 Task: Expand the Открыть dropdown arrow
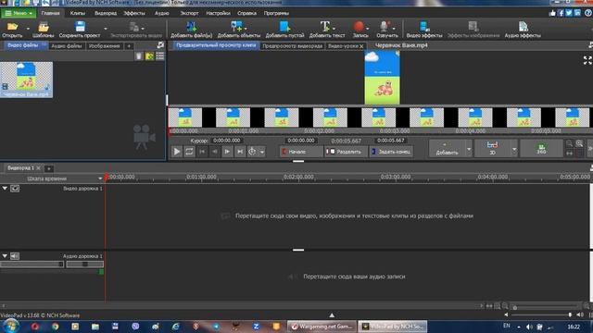point(28,29)
